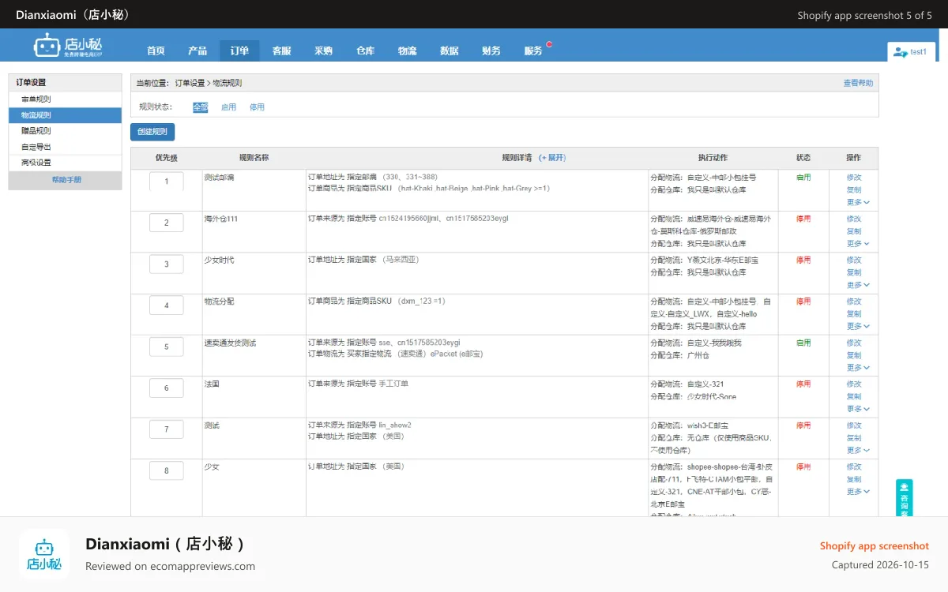Open the 采购 menu
The image size is (948, 592).
[323, 51]
